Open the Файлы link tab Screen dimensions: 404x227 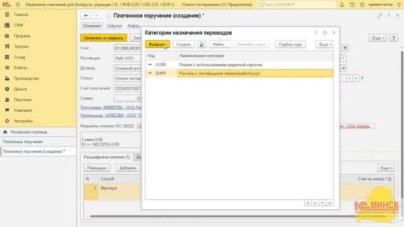point(134,26)
